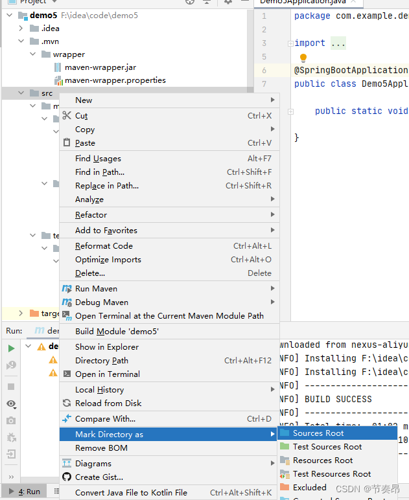409x500 pixels.
Task: Open the Analyze submenu
Action: point(169,199)
